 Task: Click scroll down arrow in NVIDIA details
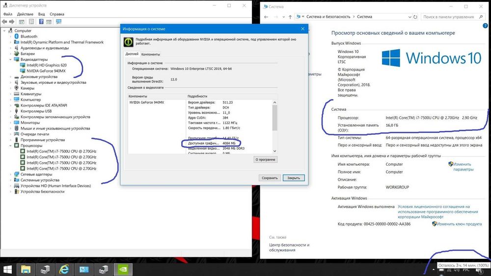tap(274, 151)
